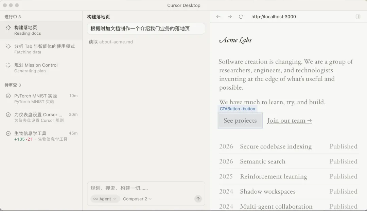Screen dimensions: 367x211
Task: Click the 30m timestamp on 为仪表盘设置 Cursor
Action: 73,115
